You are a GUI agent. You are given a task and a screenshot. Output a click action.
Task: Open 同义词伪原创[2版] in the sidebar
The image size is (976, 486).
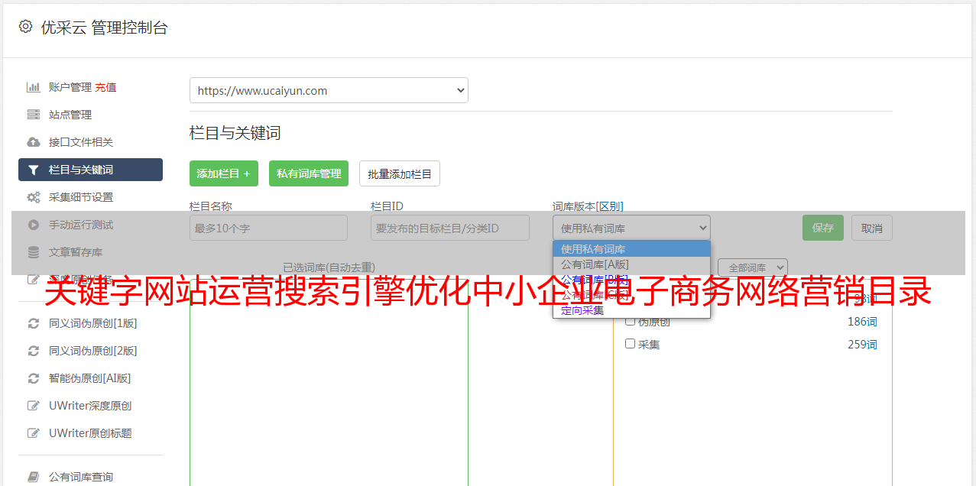(x=92, y=351)
